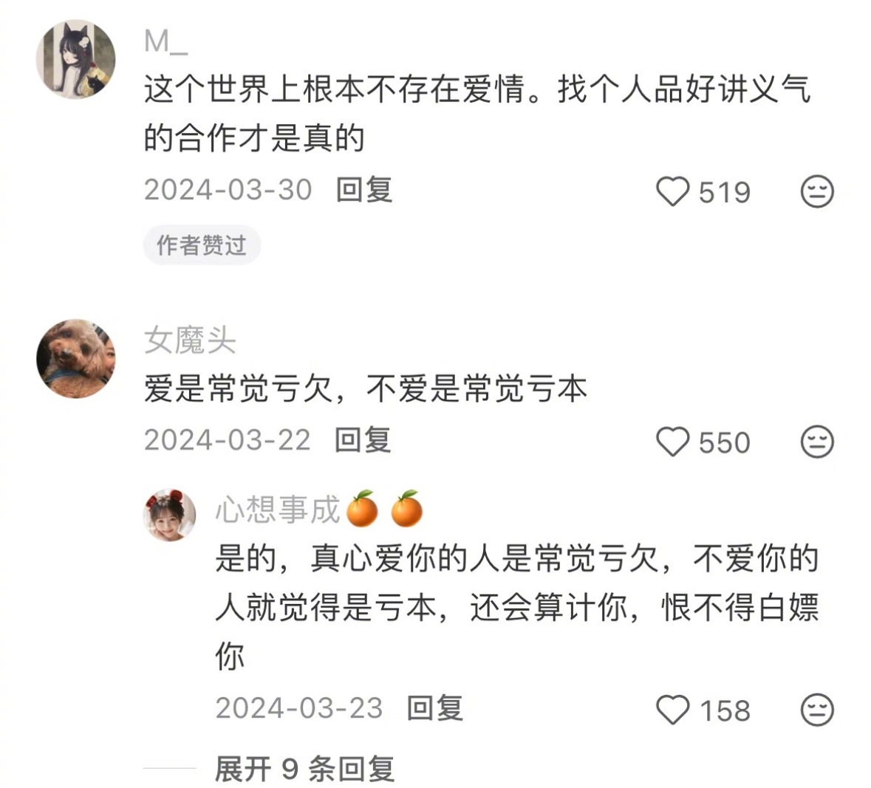This screenshot has height=788, width=871.
Task: Expand 9 more replies
Action: click(304, 769)
